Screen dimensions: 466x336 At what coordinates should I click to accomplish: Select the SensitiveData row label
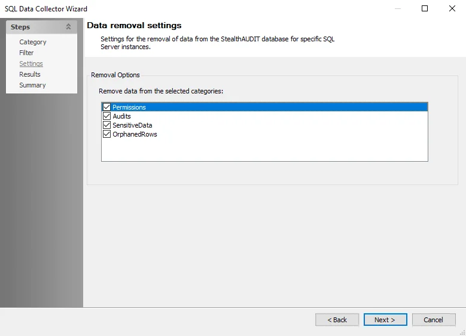132,125
